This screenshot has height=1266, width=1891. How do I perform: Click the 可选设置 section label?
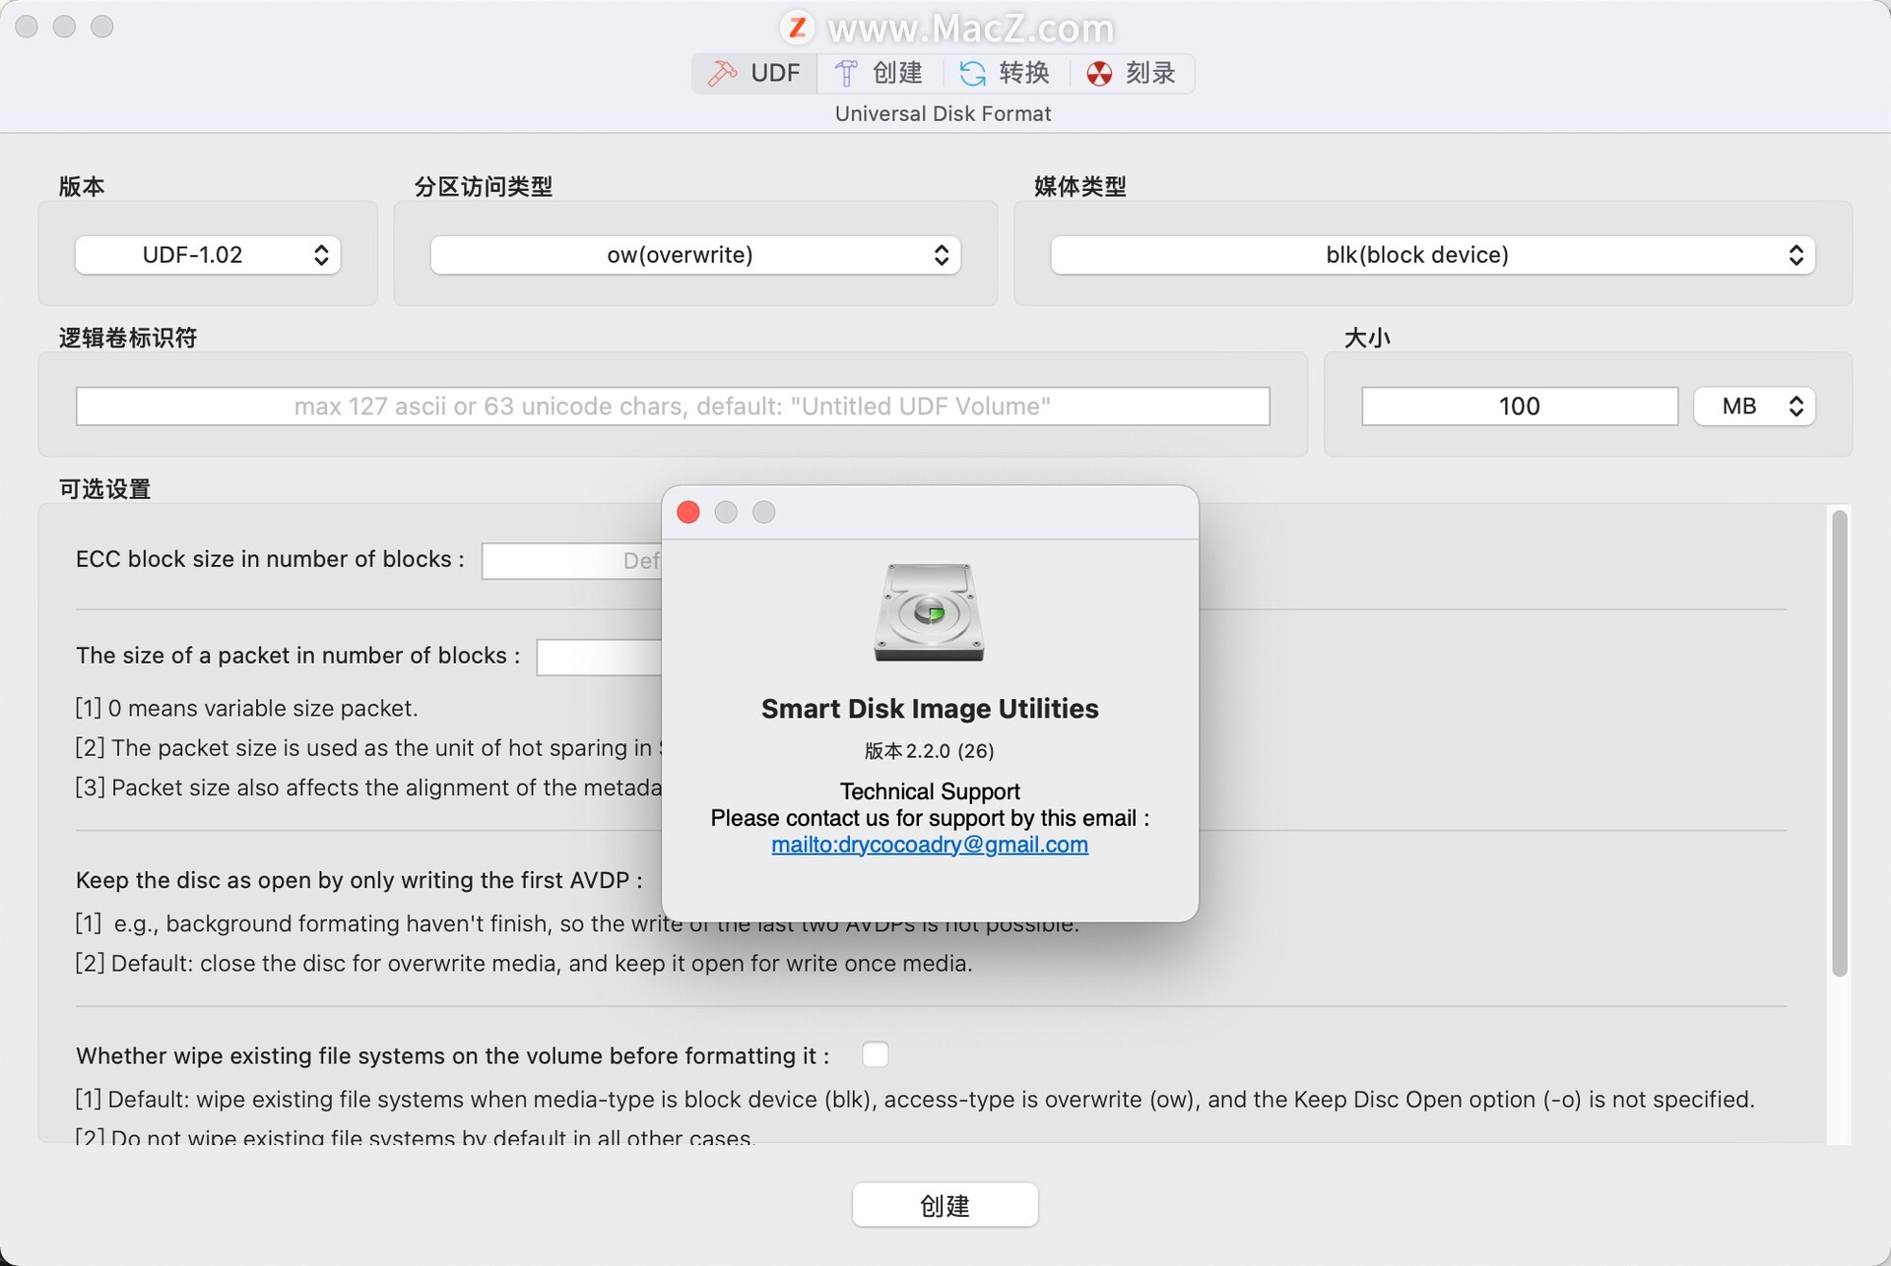104,489
